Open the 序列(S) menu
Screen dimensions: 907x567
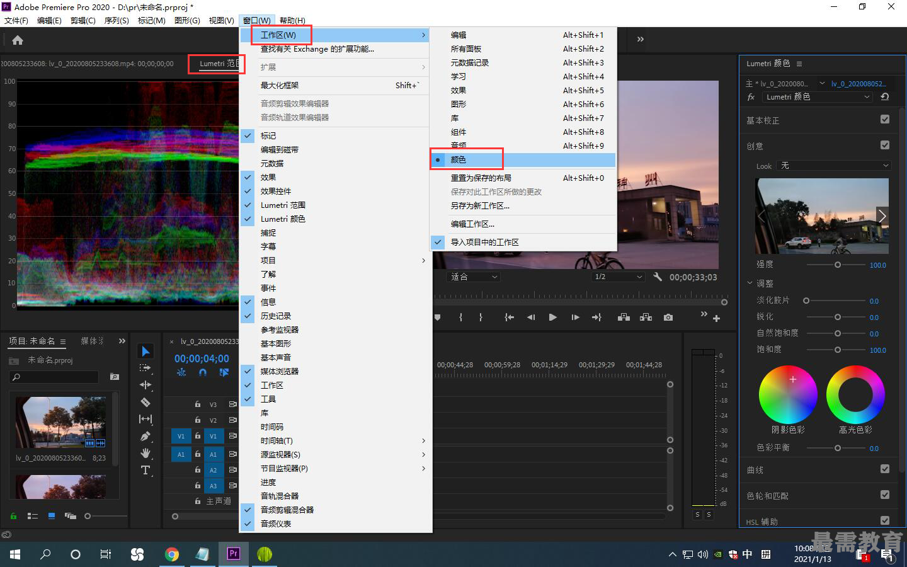(x=117, y=20)
